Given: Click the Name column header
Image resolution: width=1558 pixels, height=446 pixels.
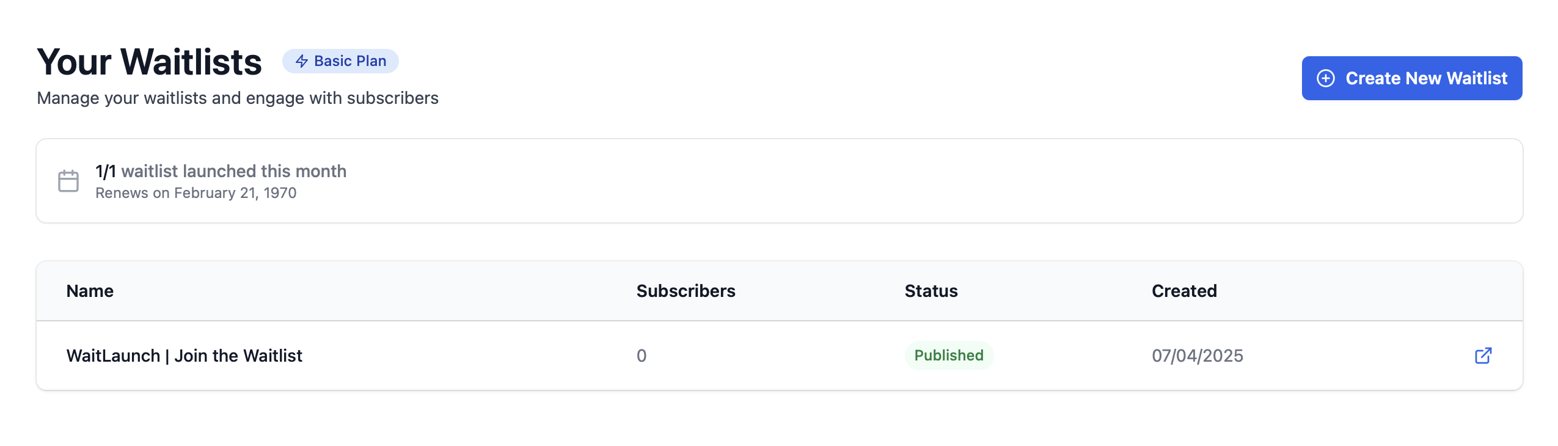Looking at the screenshot, I should click(x=90, y=291).
